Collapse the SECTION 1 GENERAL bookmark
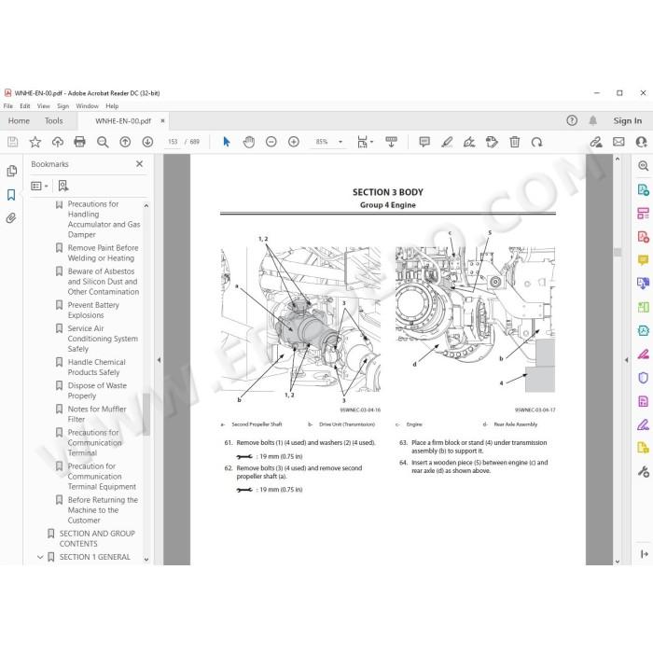653x653 pixels. 40,557
